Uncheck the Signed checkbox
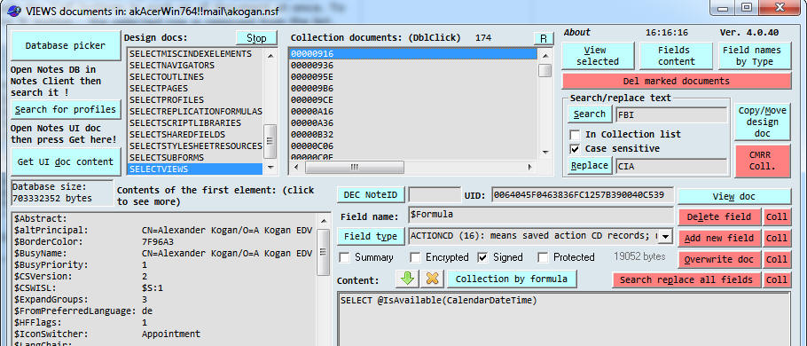The width and height of the screenshot is (807, 346). pyautogui.click(x=482, y=257)
